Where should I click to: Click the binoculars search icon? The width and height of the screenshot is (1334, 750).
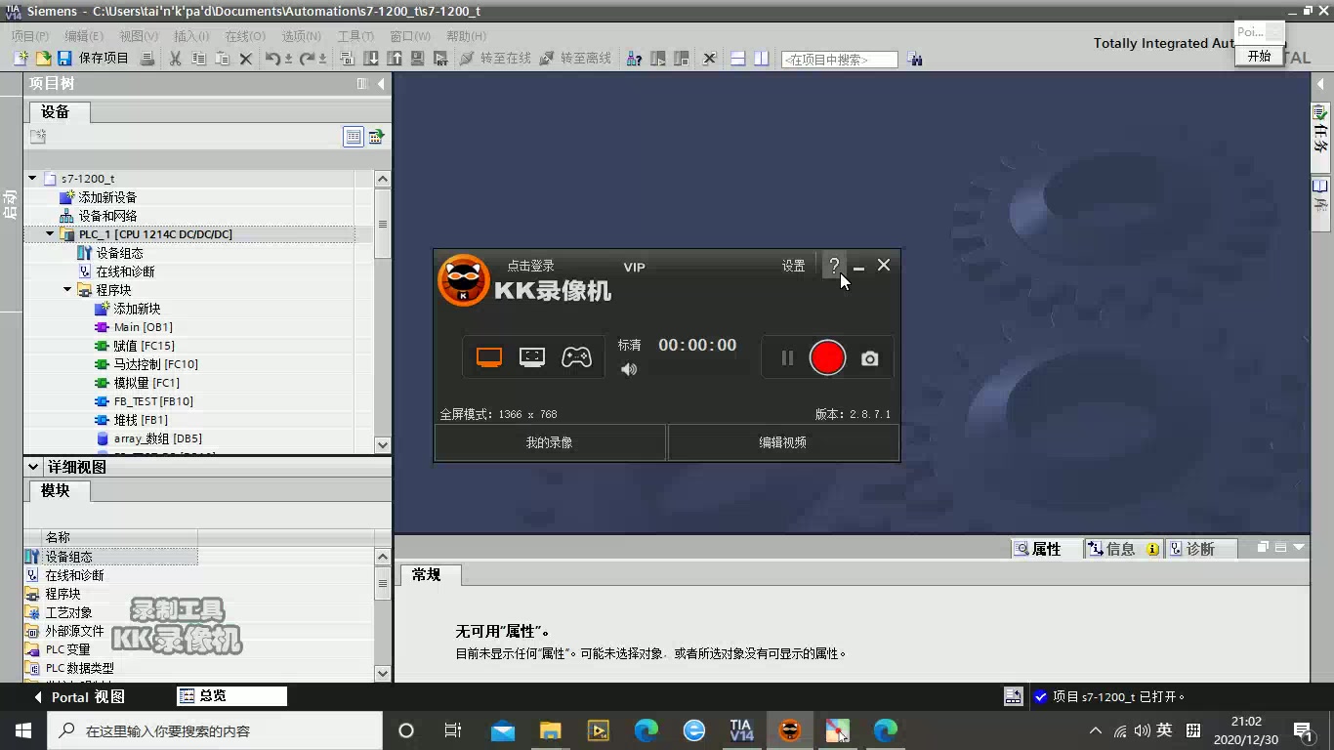(x=915, y=59)
